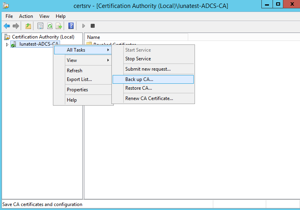Choose Refresh in the context menu
The image size is (300, 210).
[83, 70]
